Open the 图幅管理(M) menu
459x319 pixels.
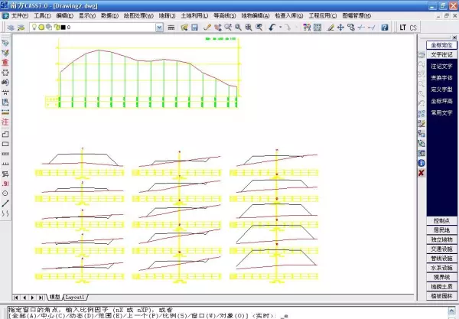tap(356, 16)
